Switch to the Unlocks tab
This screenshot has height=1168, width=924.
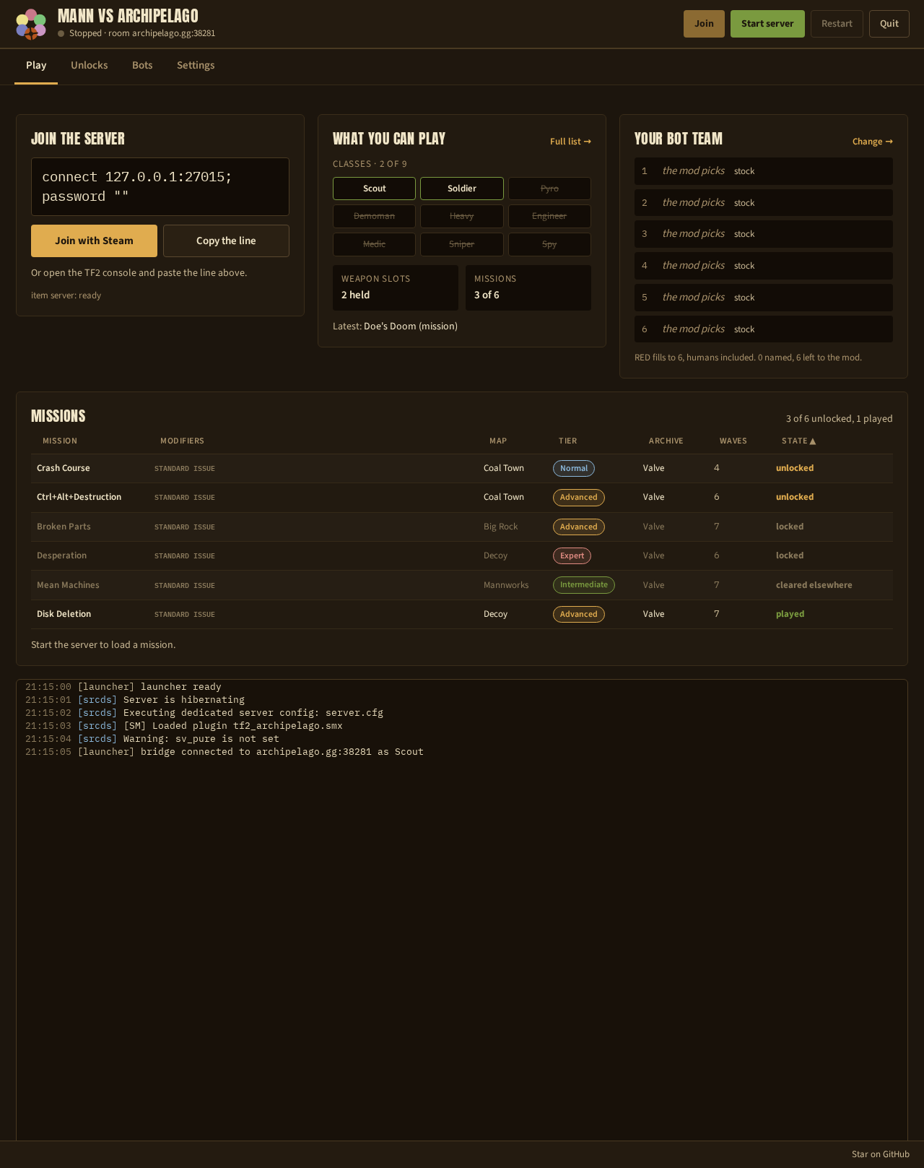[90, 65]
